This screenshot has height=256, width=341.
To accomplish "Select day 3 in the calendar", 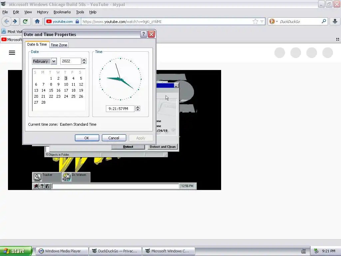I will pyautogui.click(x=66, y=78).
